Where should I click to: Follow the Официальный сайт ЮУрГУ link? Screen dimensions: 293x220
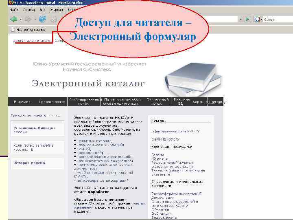(x=175, y=131)
